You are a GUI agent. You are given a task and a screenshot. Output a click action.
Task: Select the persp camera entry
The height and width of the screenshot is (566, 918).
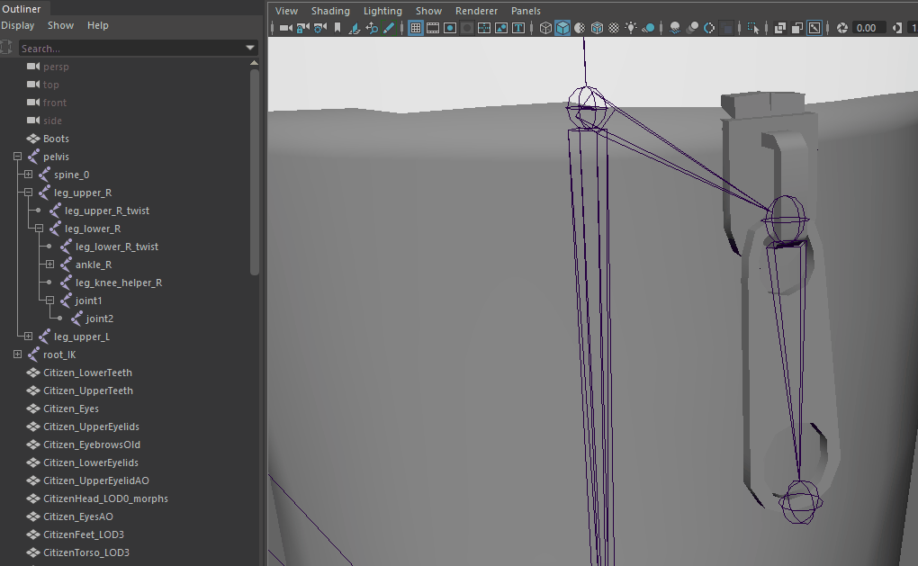click(x=56, y=67)
